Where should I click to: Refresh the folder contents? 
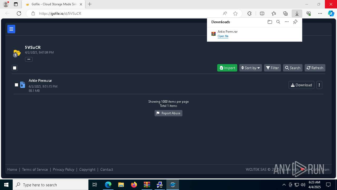click(x=315, y=68)
